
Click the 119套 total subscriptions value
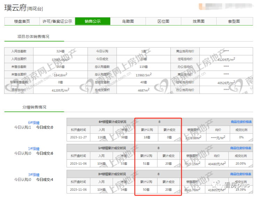[x=144, y=67]
